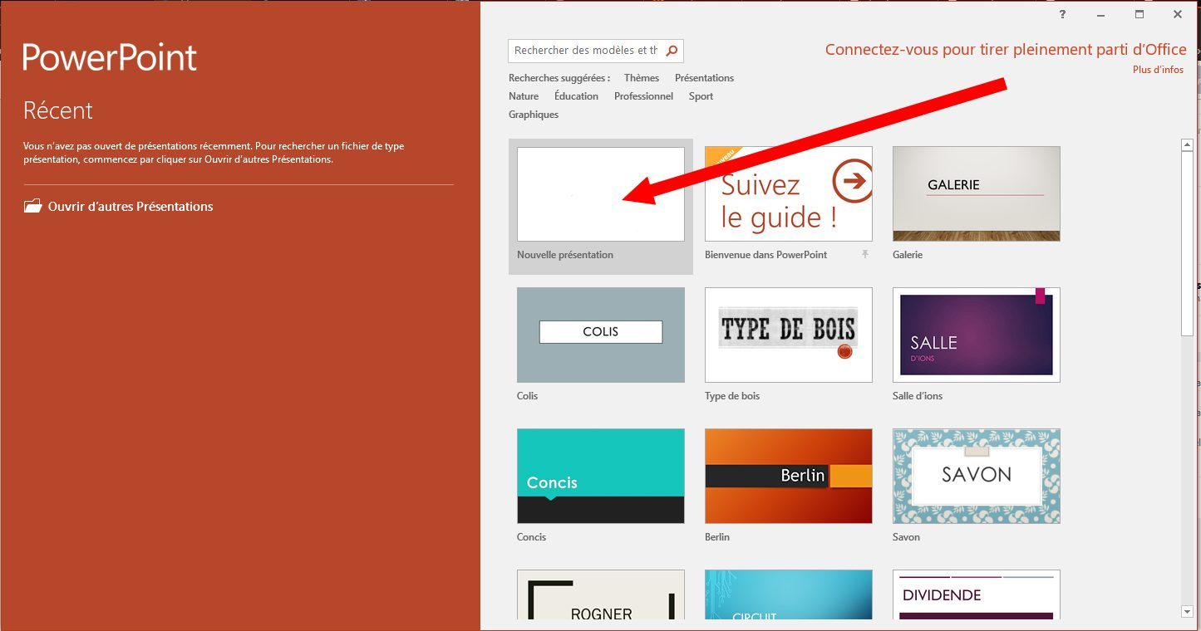Choose the Dividende template thumbnail

[977, 594]
